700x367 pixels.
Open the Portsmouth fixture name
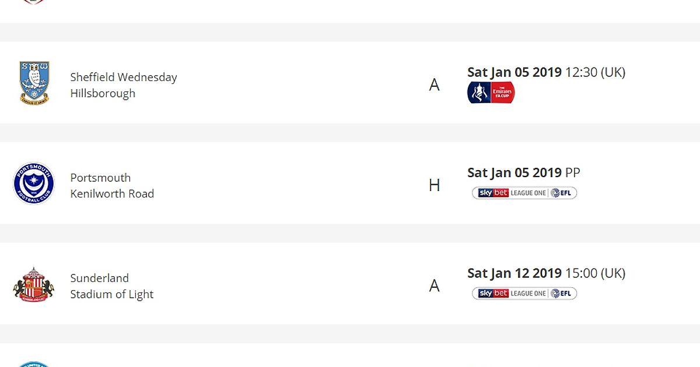tap(100, 178)
